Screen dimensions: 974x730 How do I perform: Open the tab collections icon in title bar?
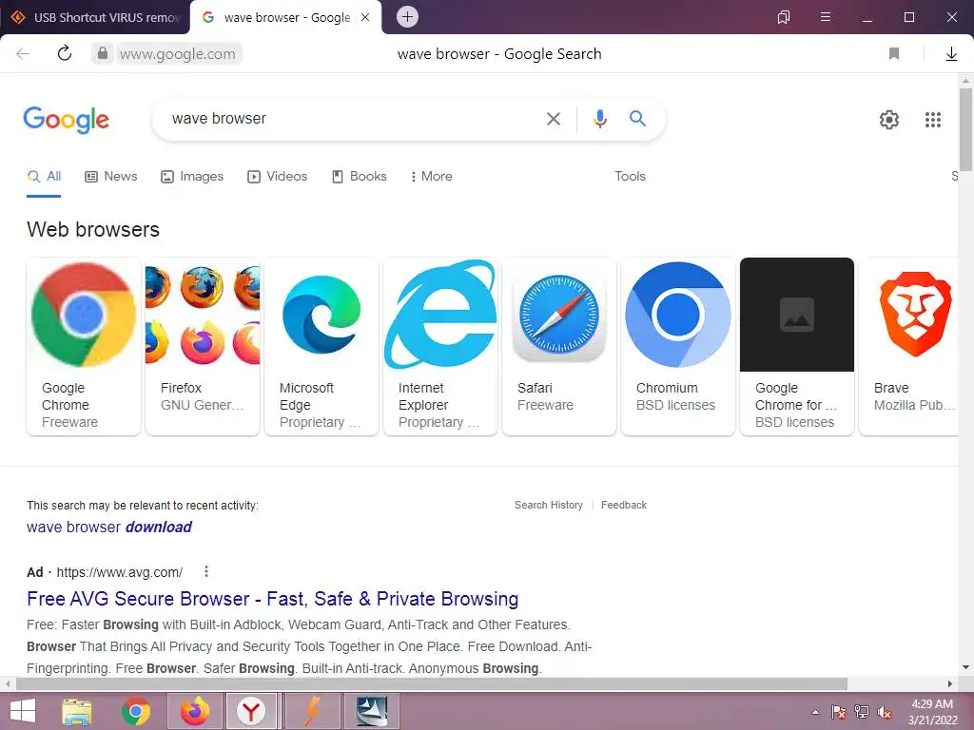point(784,17)
